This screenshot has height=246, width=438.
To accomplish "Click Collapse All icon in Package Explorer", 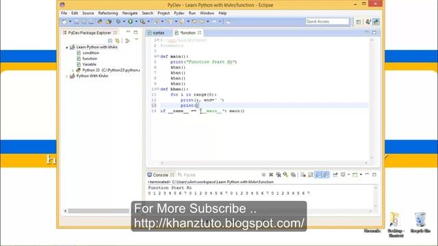I will point(110,41).
